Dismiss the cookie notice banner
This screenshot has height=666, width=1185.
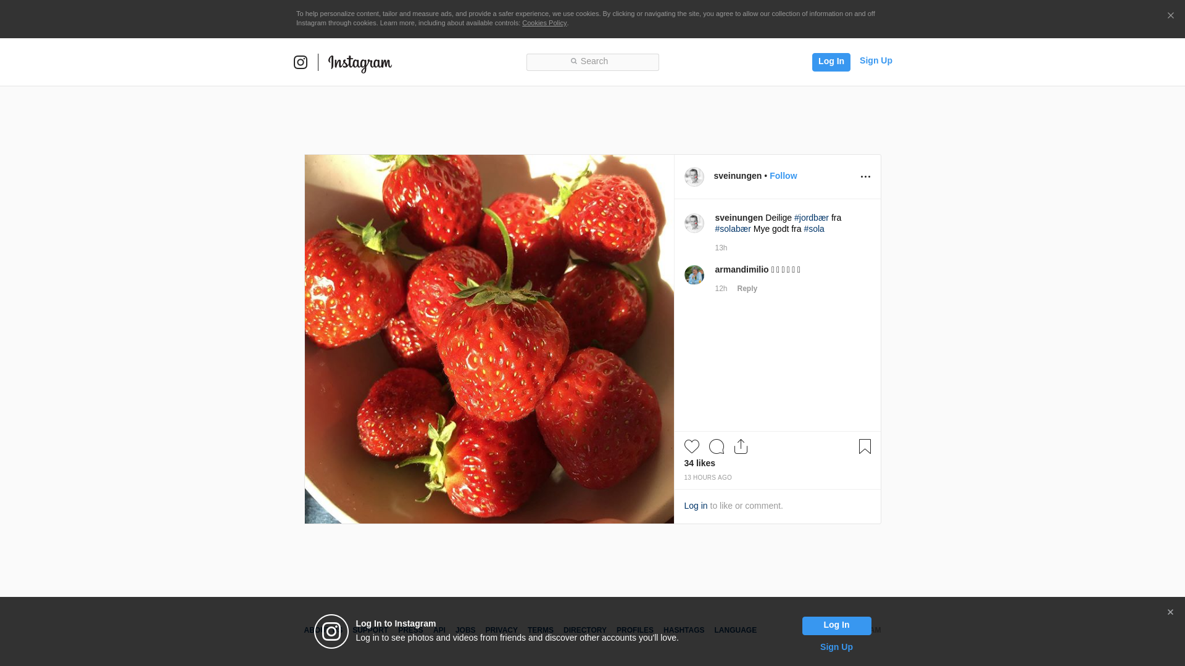(x=1170, y=16)
